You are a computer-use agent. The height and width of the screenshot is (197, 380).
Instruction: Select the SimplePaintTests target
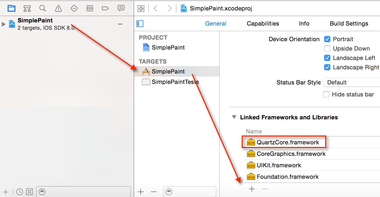[177, 82]
